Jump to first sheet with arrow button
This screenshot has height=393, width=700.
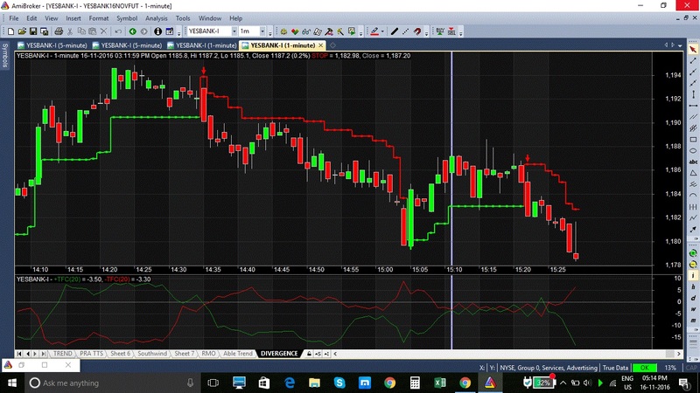19,354
